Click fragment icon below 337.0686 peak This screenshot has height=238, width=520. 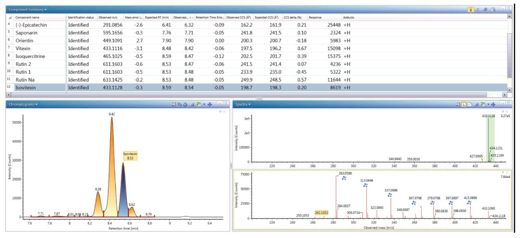point(390,195)
